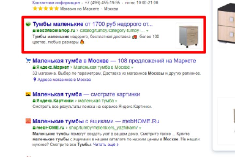Screen dimensions: 235x157
Task: Click the Читать ещё link
Action: click(x=106, y=145)
